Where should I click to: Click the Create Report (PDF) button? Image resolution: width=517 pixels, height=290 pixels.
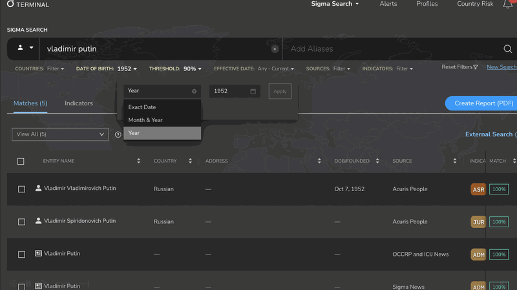[483, 103]
